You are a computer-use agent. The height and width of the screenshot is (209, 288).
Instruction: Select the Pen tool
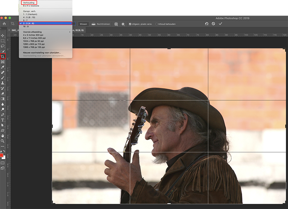[x=3, y=115]
